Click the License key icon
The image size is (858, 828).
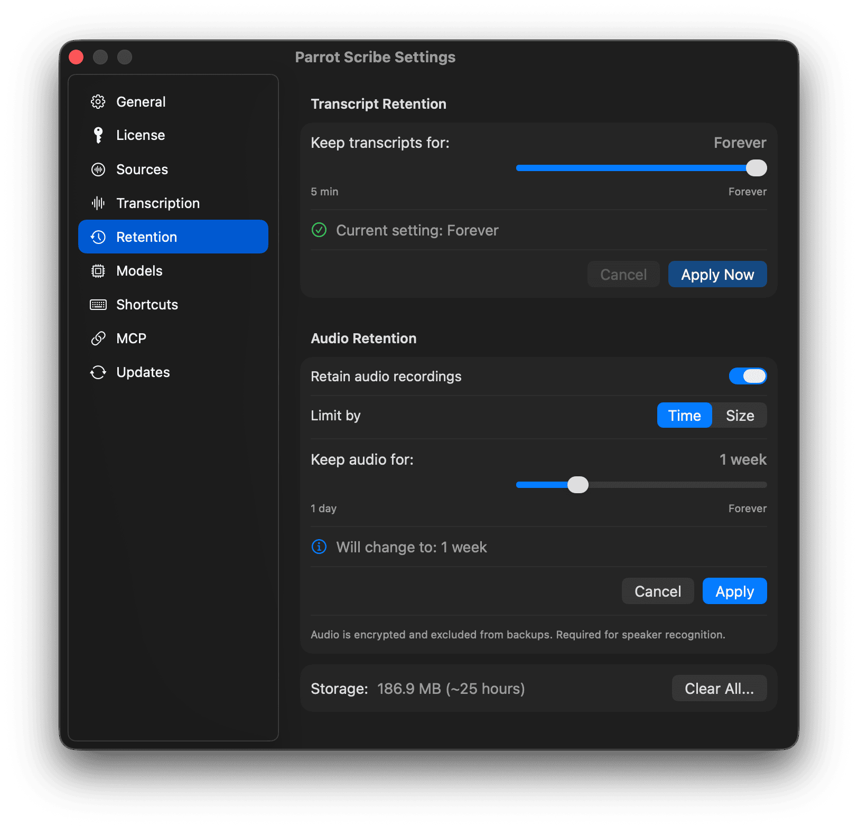(x=98, y=135)
